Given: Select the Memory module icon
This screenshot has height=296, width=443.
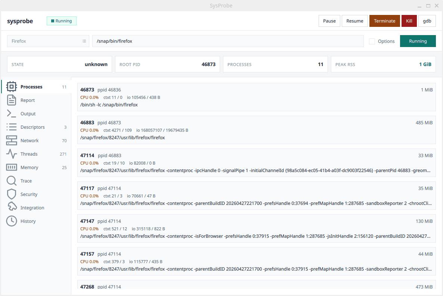Looking at the screenshot, I should click(12, 167).
